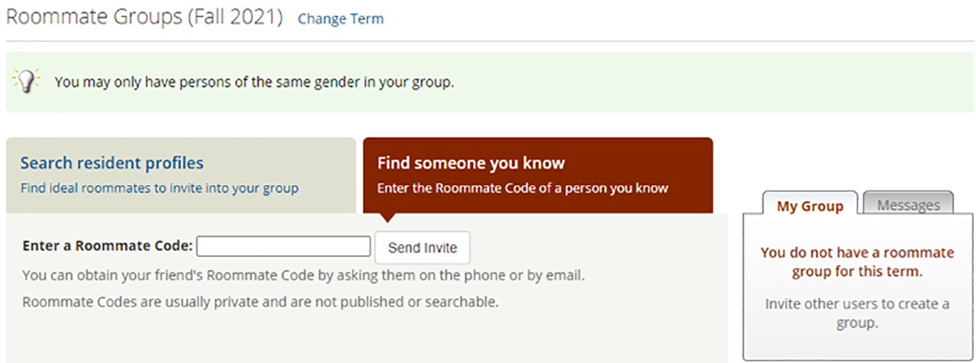The image size is (976, 363).
Task: Click the lightbulb tip icon
Action: click(26, 81)
